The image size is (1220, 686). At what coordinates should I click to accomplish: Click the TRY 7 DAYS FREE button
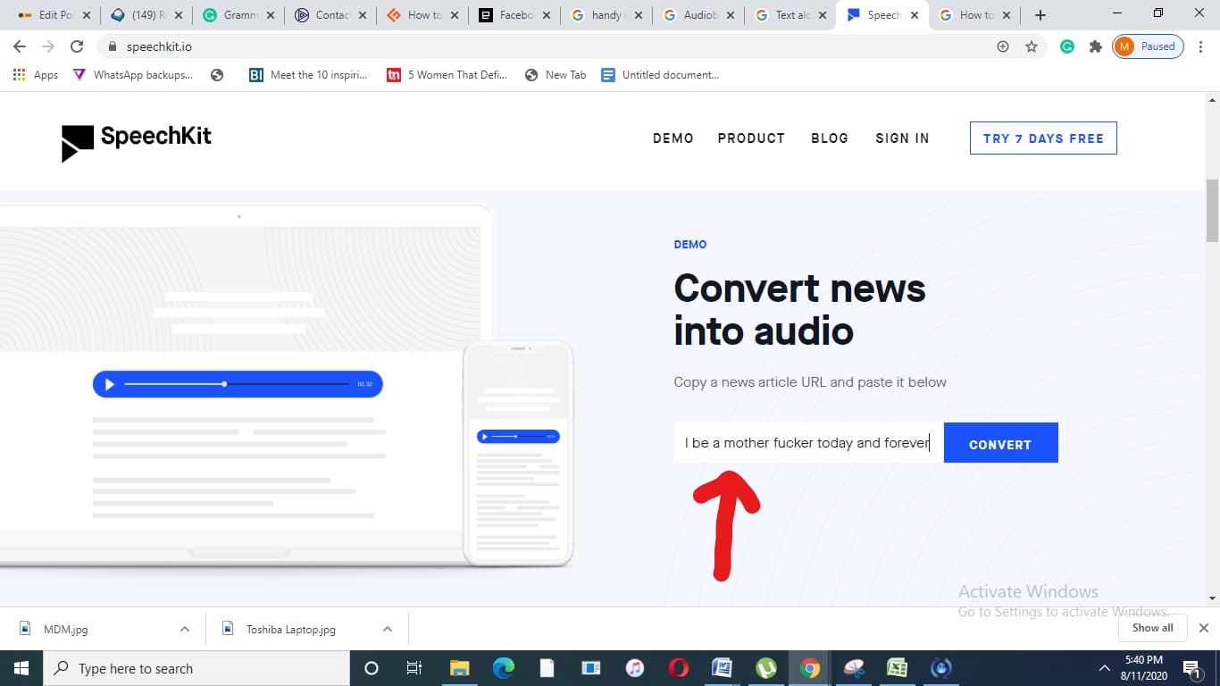(x=1042, y=138)
